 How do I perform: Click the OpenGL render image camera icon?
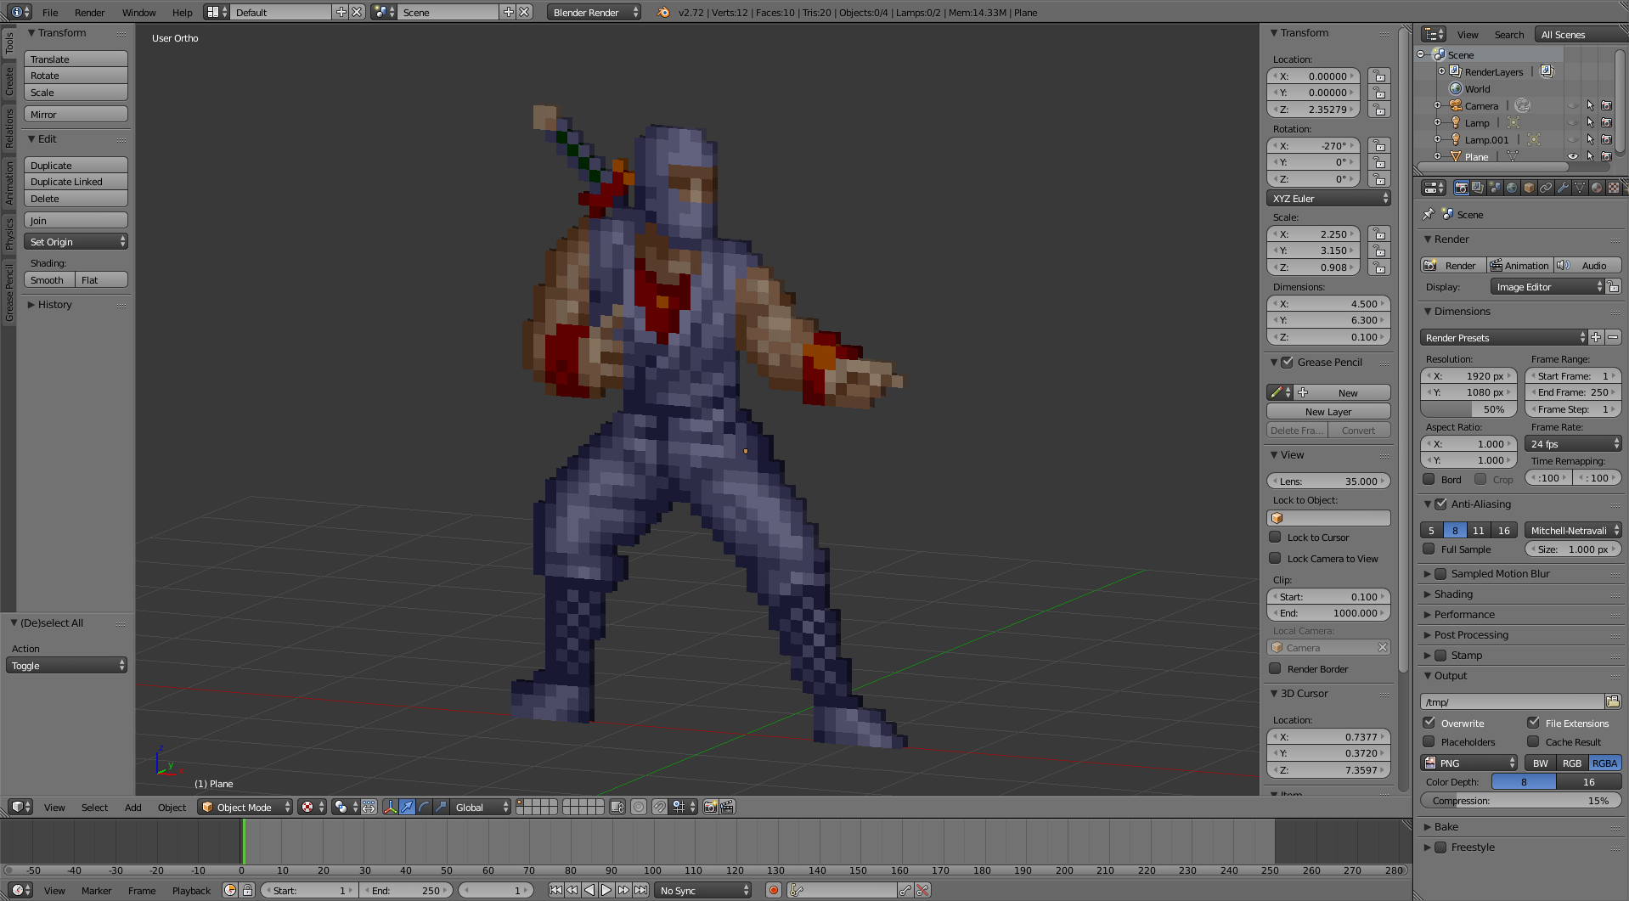[710, 807]
